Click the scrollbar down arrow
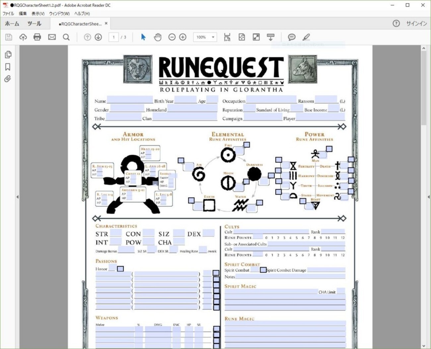The image size is (431, 349). 424,346
